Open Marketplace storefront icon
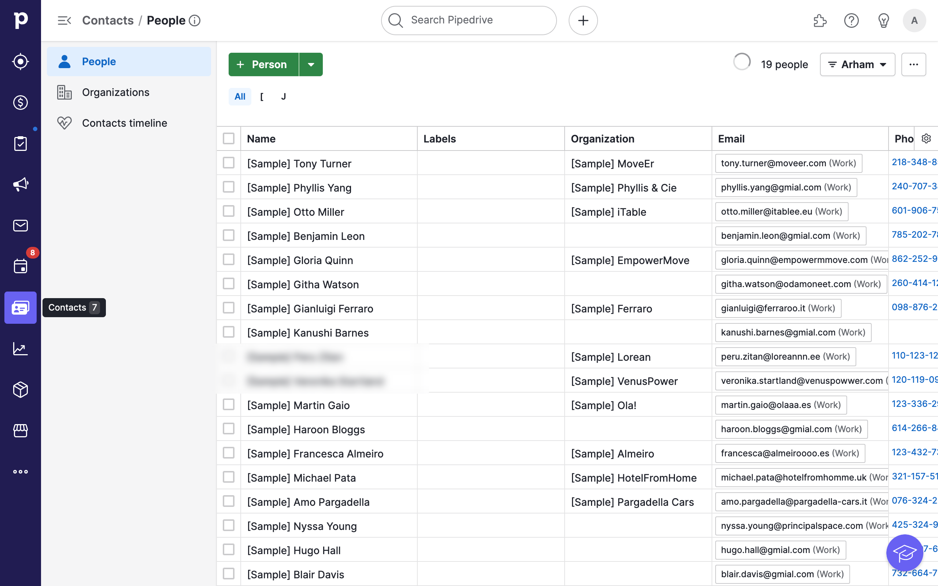 click(x=20, y=431)
